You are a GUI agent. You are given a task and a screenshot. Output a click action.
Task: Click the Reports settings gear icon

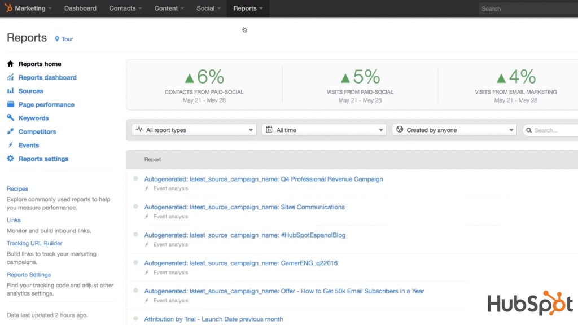point(10,159)
